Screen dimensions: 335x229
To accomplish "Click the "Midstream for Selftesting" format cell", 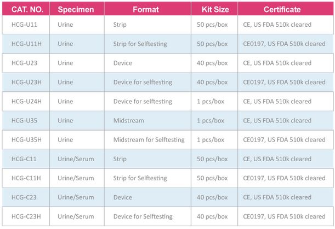I will [x=148, y=140].
